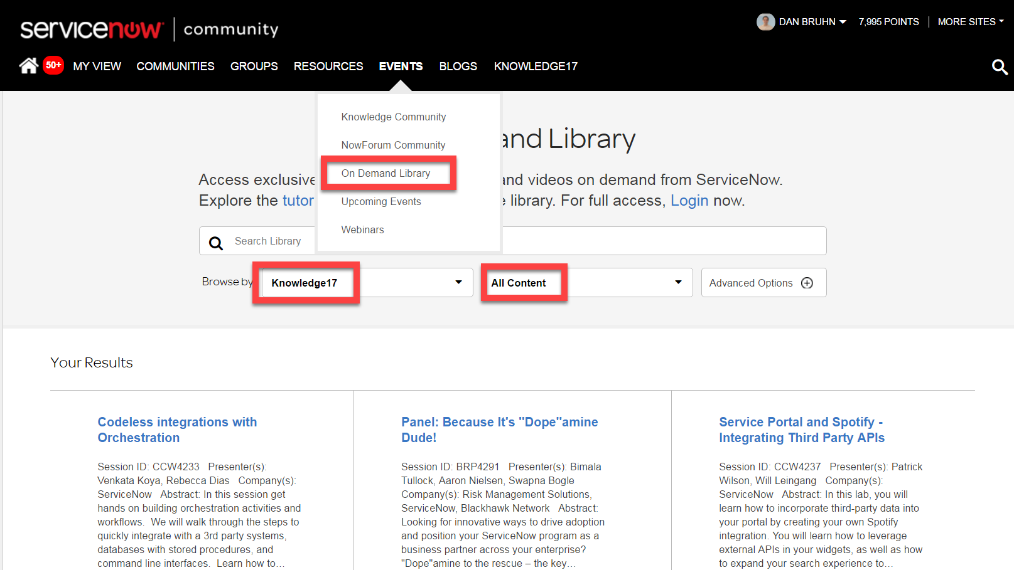Expand the Knowledge17 dropdown arrow
This screenshot has height=570, width=1014.
[458, 283]
